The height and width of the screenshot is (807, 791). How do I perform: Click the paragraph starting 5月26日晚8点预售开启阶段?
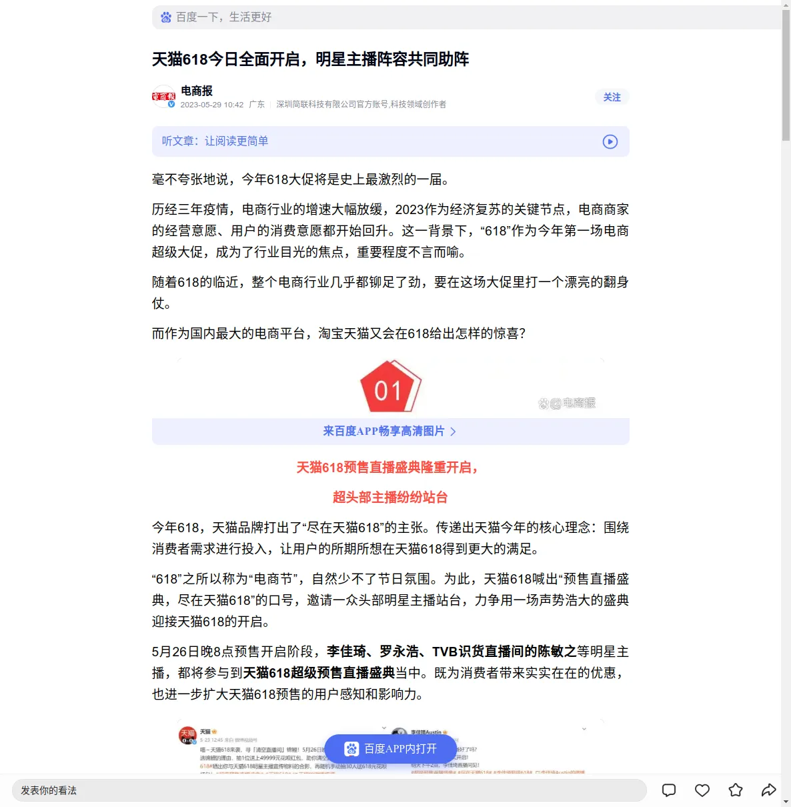tap(390, 673)
